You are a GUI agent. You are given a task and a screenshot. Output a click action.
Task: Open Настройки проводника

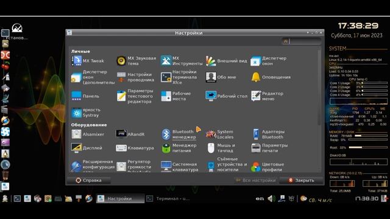[x=135, y=77]
